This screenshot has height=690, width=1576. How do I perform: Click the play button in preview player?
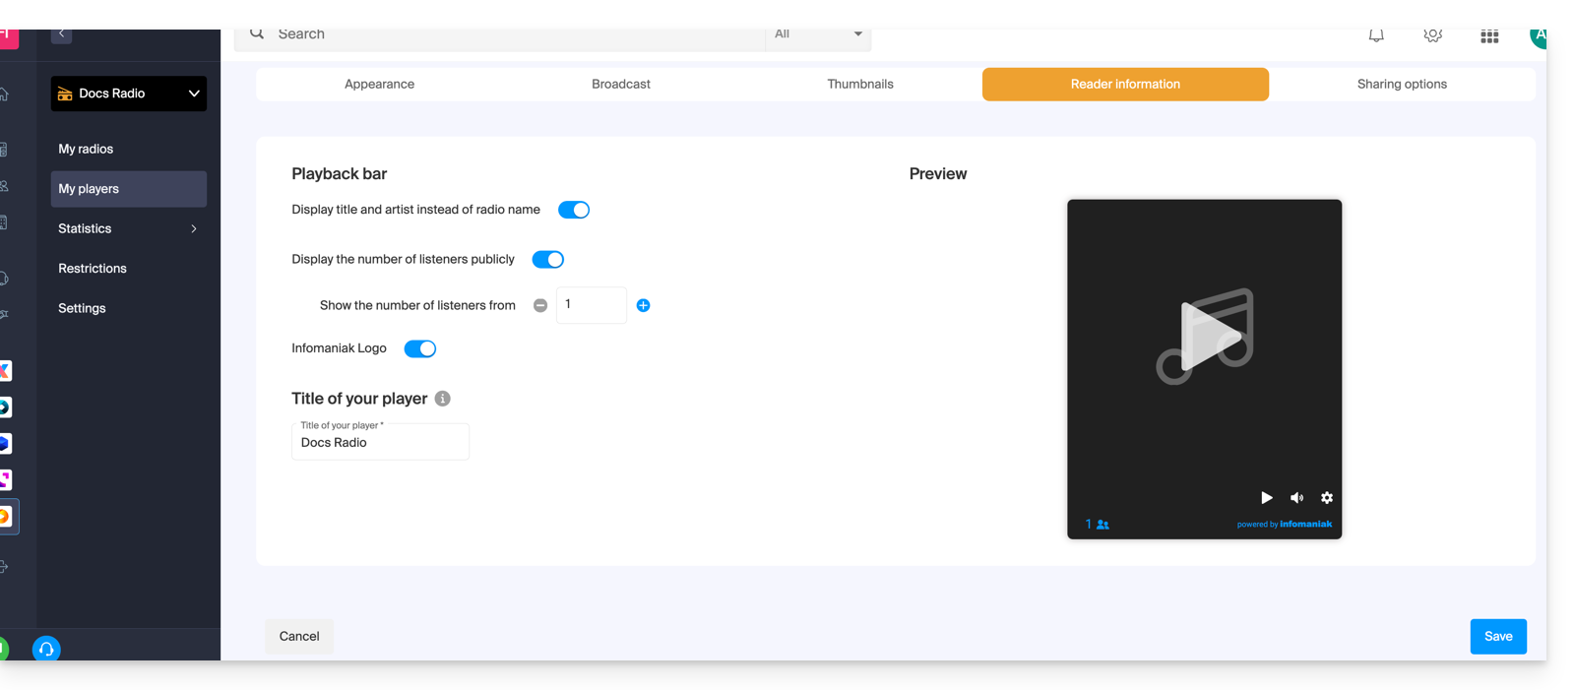pos(1266,498)
